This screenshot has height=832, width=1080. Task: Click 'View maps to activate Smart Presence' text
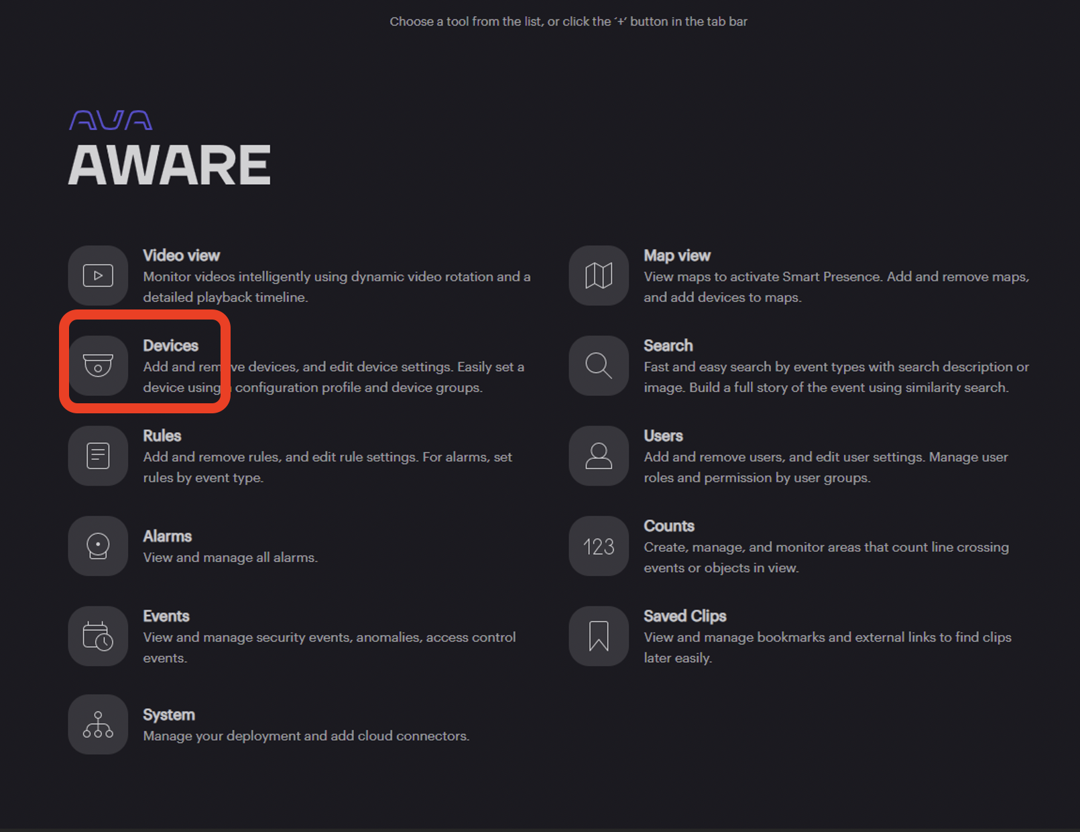[x=836, y=287]
